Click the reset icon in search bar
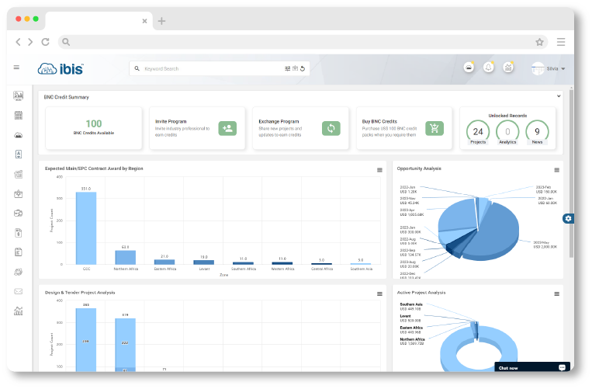 click(x=303, y=68)
